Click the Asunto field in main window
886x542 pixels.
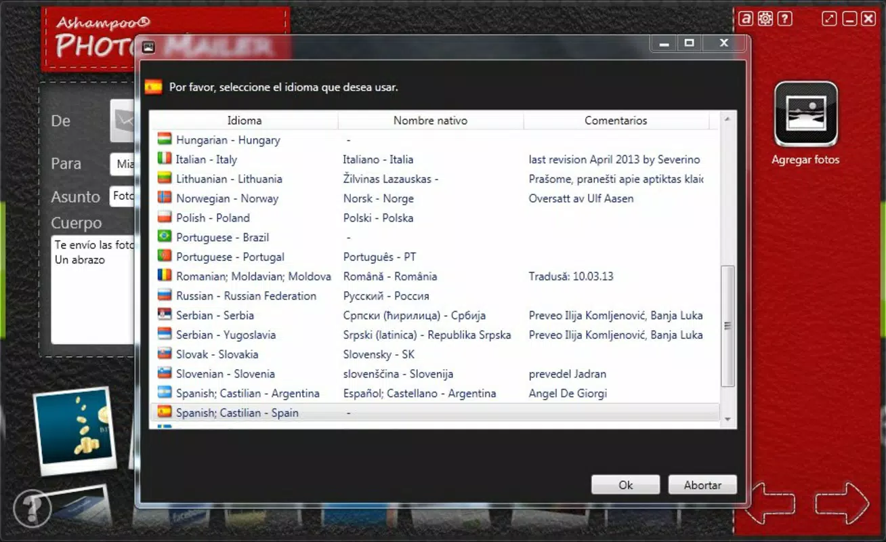[x=123, y=196]
